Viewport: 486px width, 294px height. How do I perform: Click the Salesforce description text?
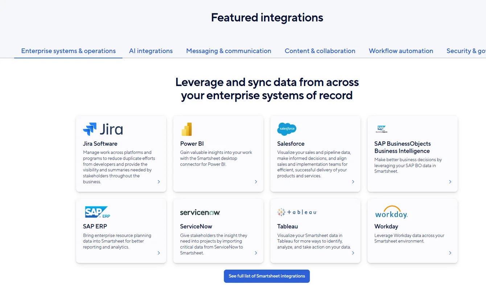314,164
